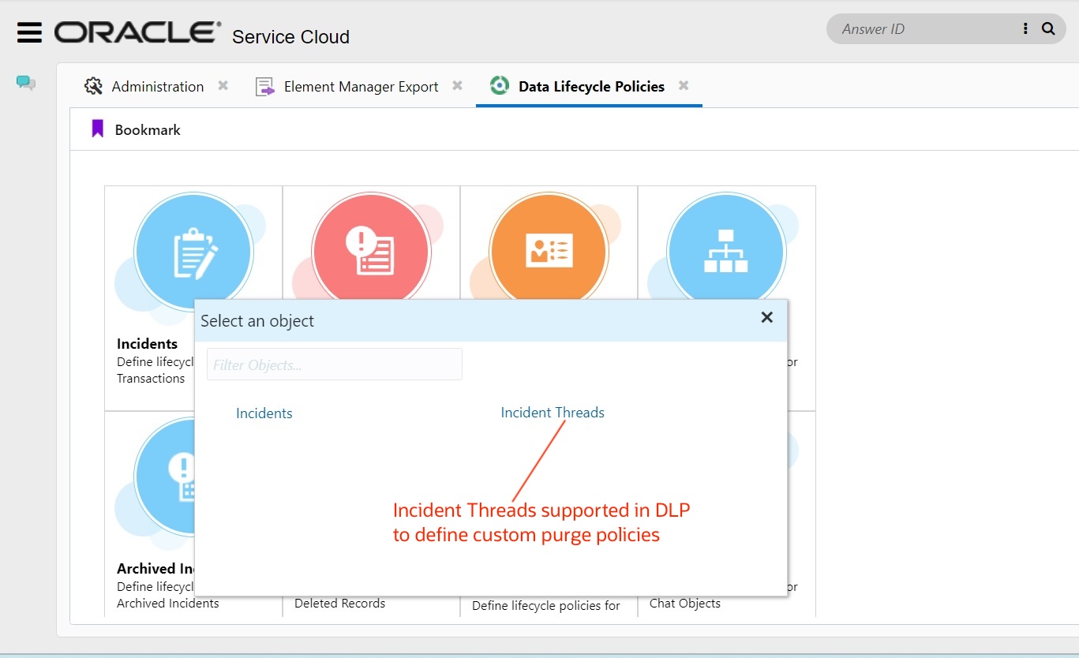Close the Element Manager Export tab
This screenshot has height=658, width=1079.
point(457,85)
